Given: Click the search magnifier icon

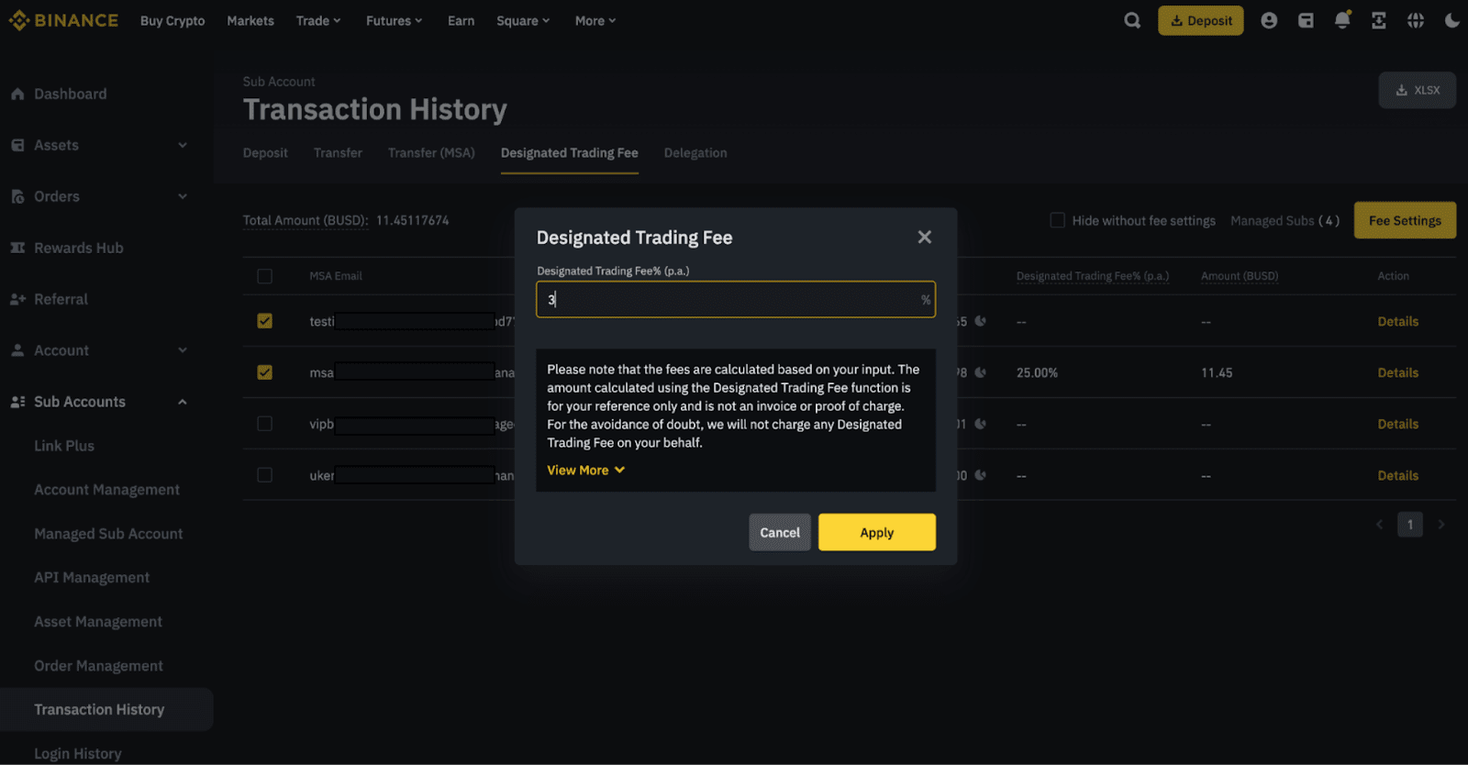Looking at the screenshot, I should point(1132,20).
